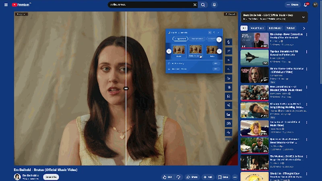Open options menu for Top Gun Maverick video
Image resolution: width=322 pixels, height=181 pixels.
pyautogui.click(x=307, y=52)
